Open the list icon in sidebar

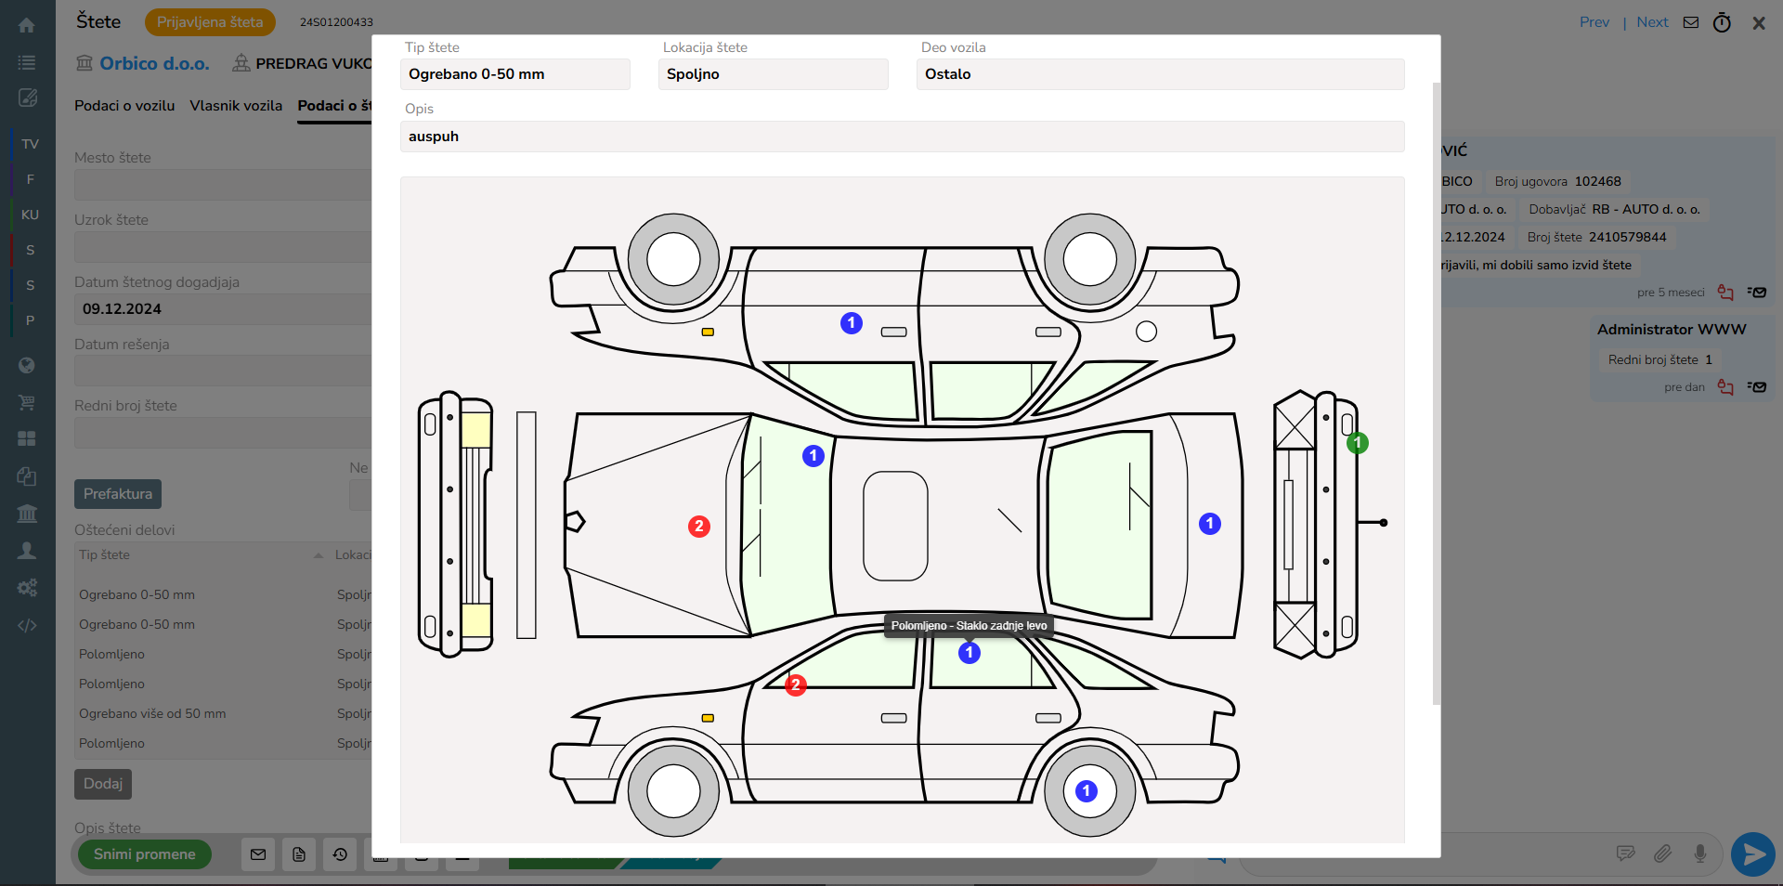coord(27,62)
